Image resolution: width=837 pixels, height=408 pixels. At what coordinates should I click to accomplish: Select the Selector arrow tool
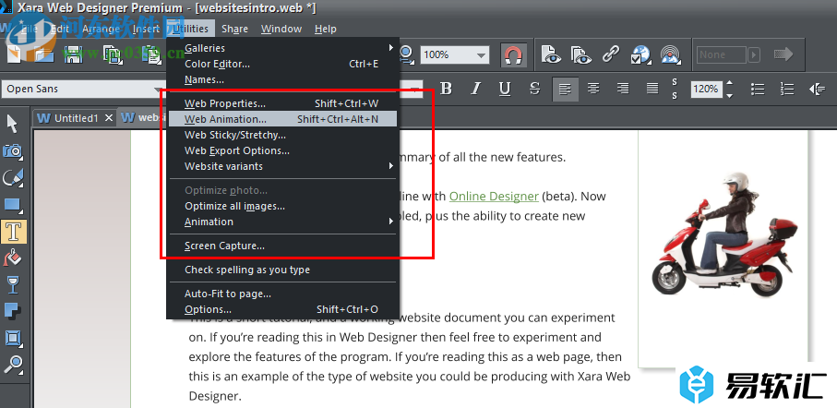[13, 124]
